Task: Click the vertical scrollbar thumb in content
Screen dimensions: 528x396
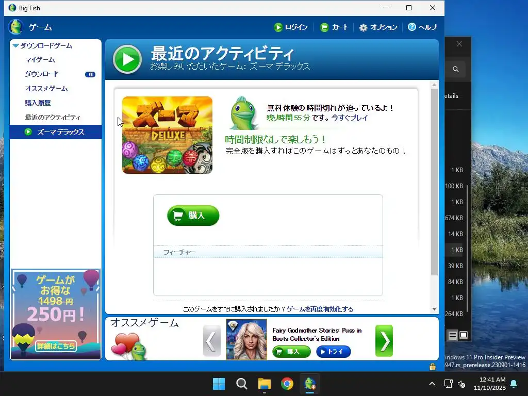Action: (434, 182)
